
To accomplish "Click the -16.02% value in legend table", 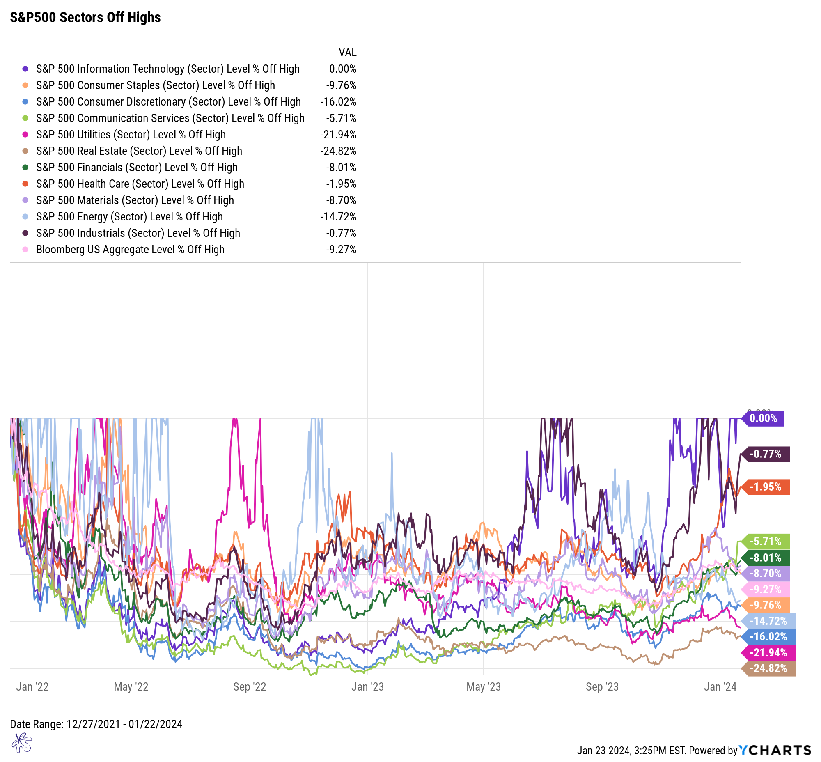I will (338, 102).
